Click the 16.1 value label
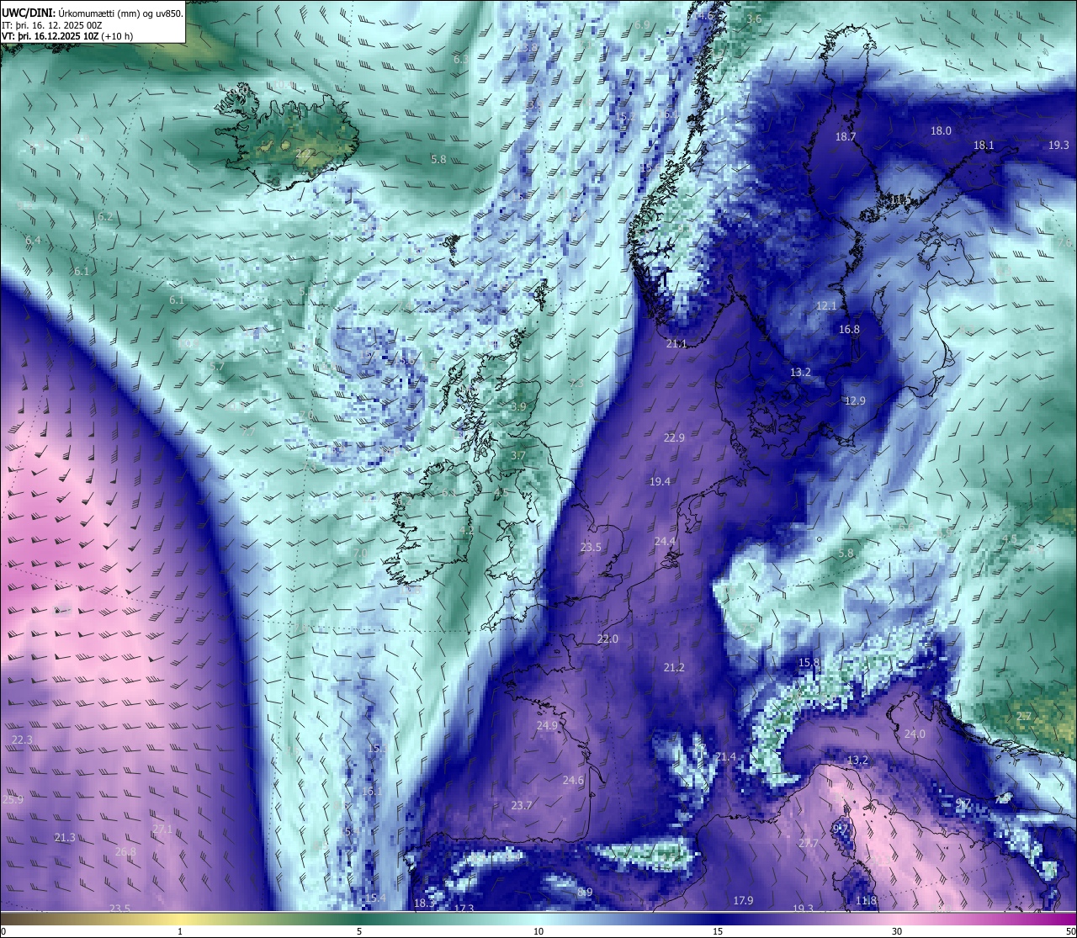1077x938 pixels. 372,791
